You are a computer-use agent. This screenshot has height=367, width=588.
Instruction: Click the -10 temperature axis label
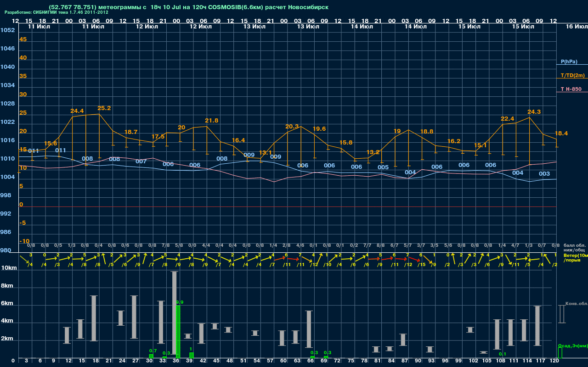[x=25, y=241]
